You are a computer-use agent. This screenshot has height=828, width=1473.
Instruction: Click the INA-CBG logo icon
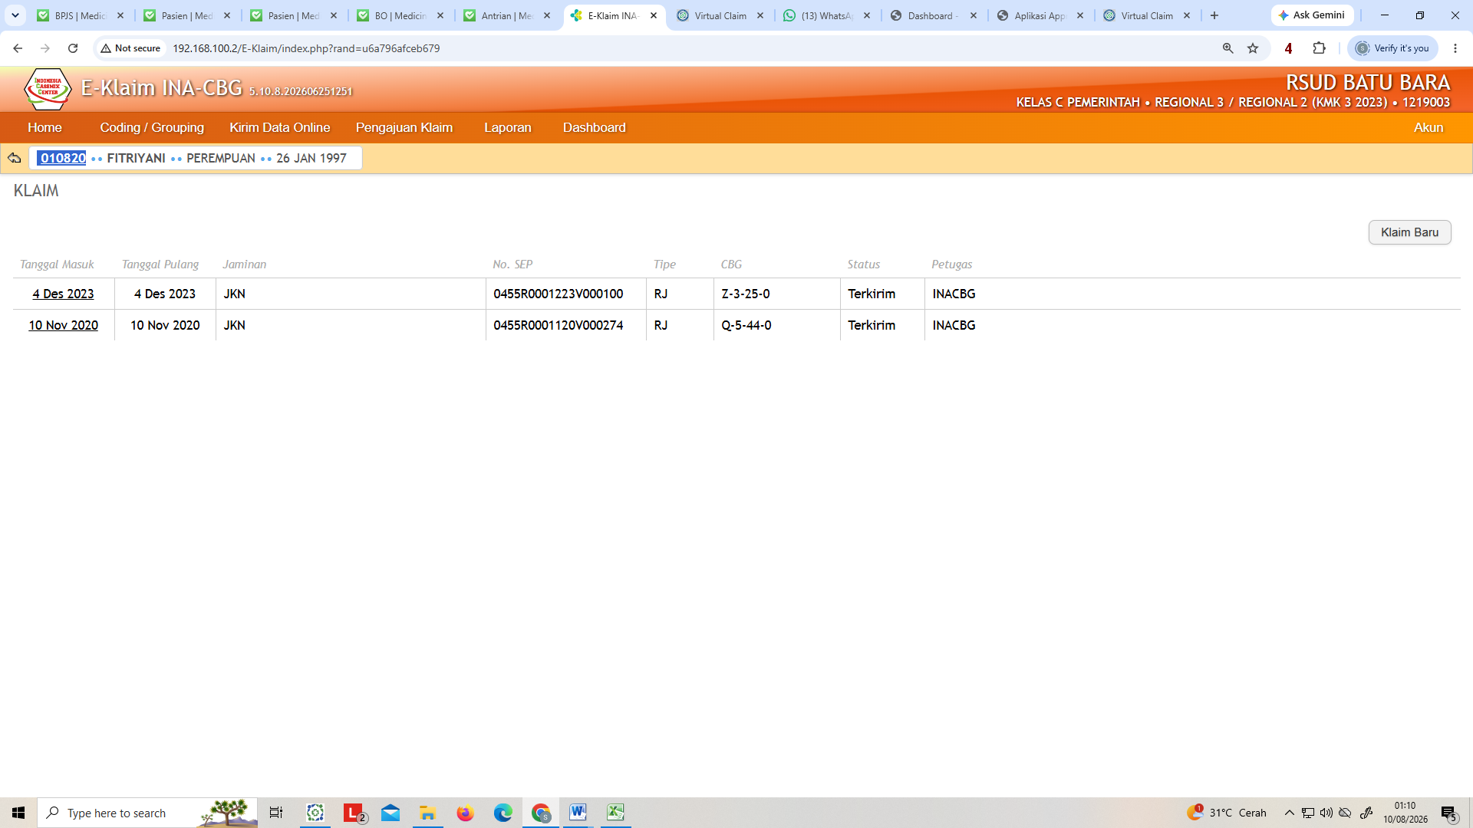pyautogui.click(x=48, y=89)
